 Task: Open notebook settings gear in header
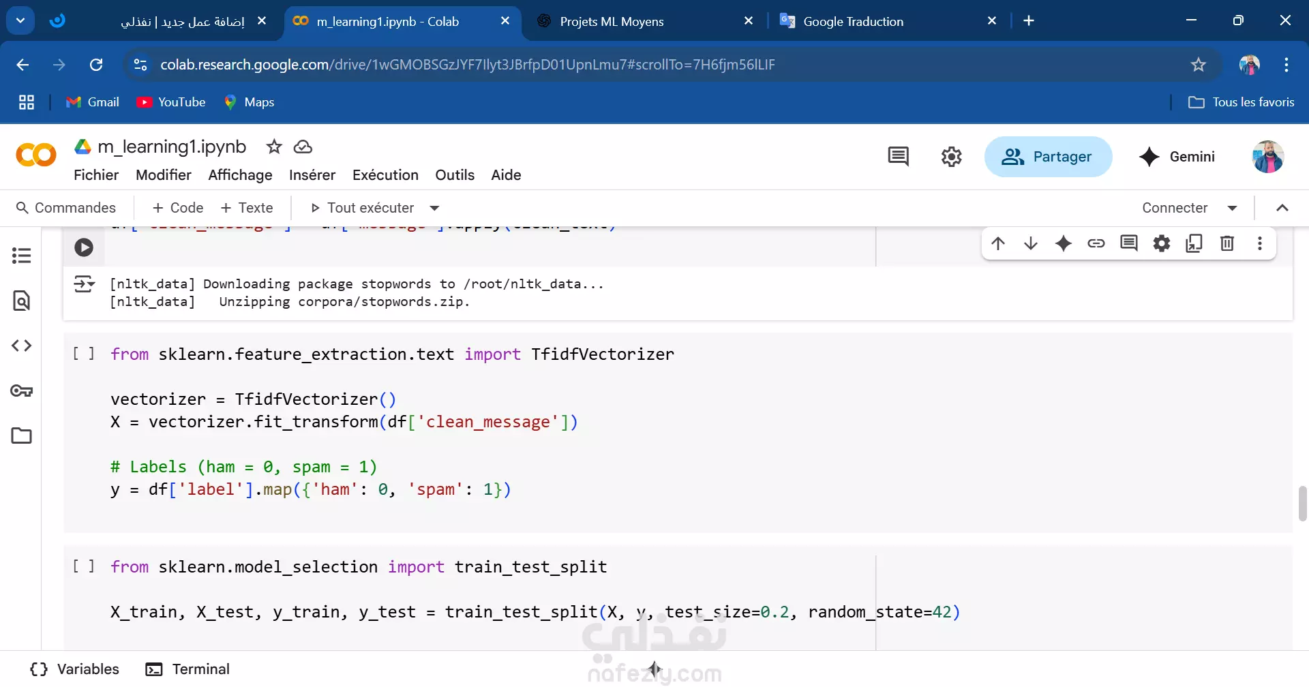[x=952, y=157]
